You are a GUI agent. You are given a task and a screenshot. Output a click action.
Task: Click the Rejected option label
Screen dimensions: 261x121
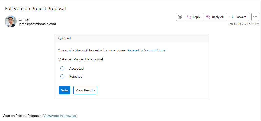pyautogui.click(x=76, y=76)
